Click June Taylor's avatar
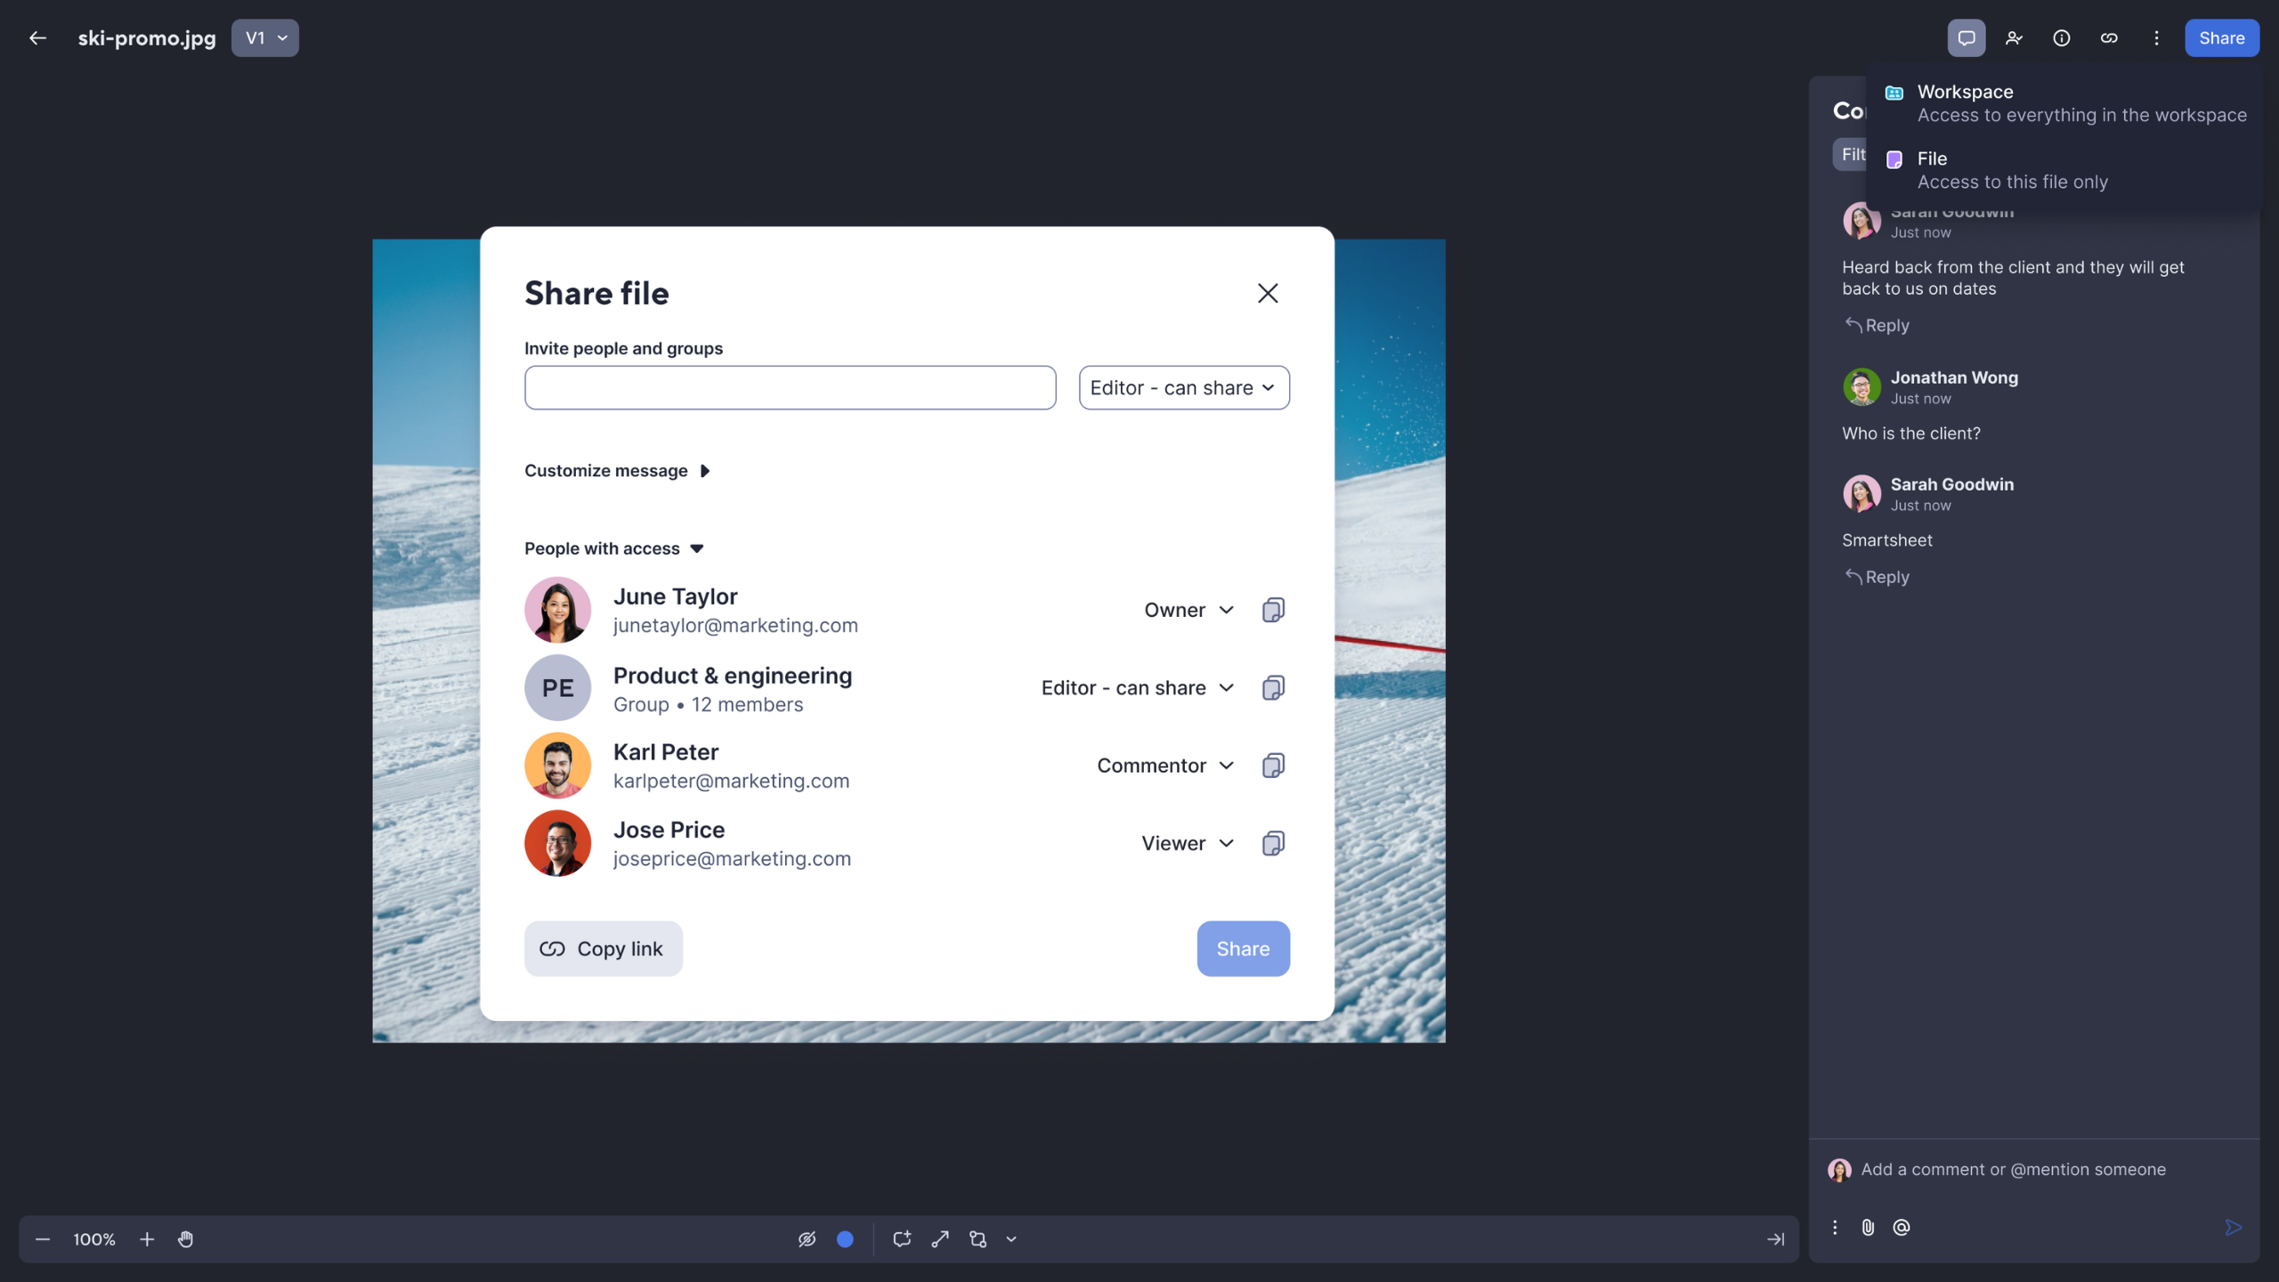Image resolution: width=2279 pixels, height=1282 pixels. coord(557,610)
